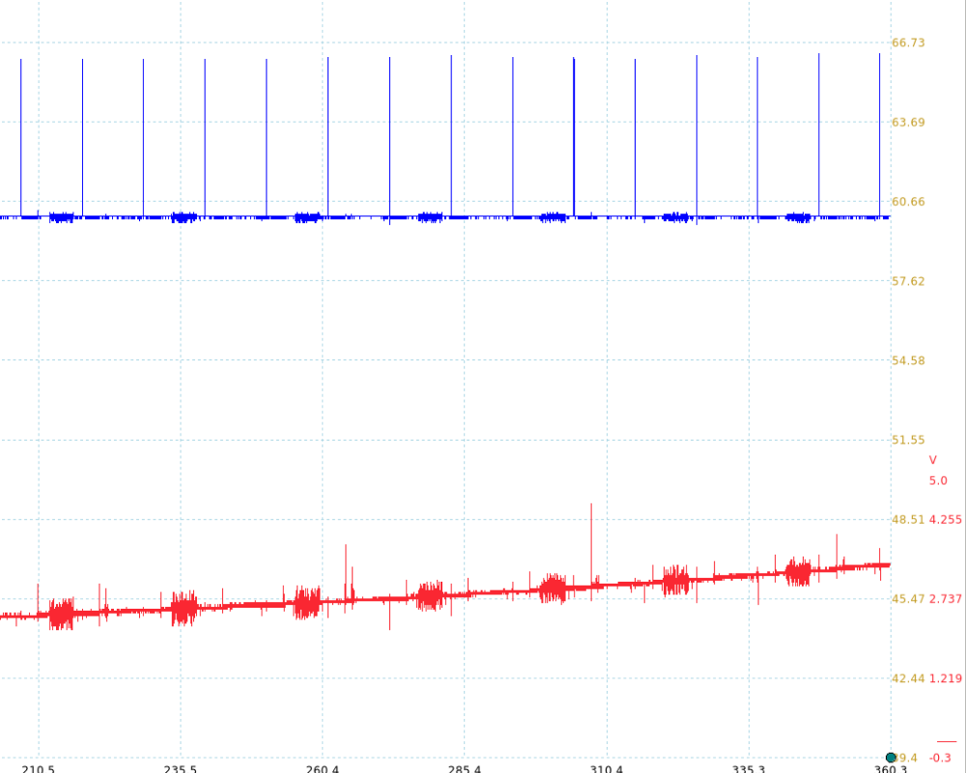
Task: Click the 66.73 y-axis label
Action: (x=908, y=43)
